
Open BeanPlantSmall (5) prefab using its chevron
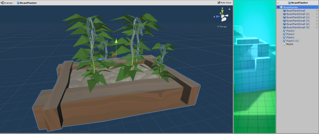click(x=317, y=27)
